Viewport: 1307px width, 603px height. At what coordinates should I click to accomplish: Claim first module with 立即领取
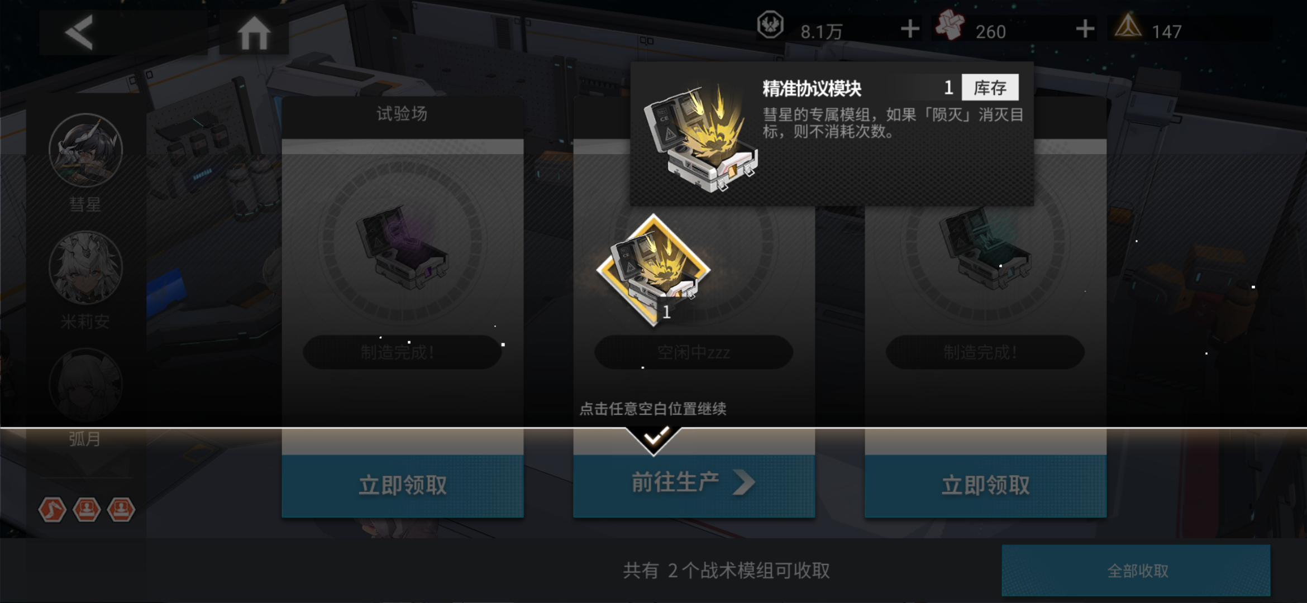[x=403, y=486]
